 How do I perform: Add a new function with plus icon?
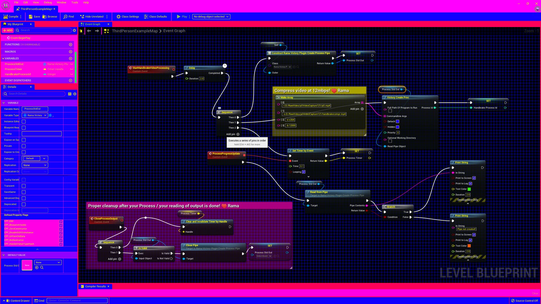click(70, 44)
